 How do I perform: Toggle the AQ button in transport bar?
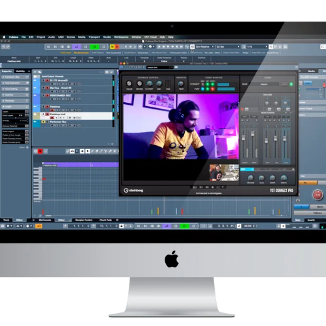[38, 226]
